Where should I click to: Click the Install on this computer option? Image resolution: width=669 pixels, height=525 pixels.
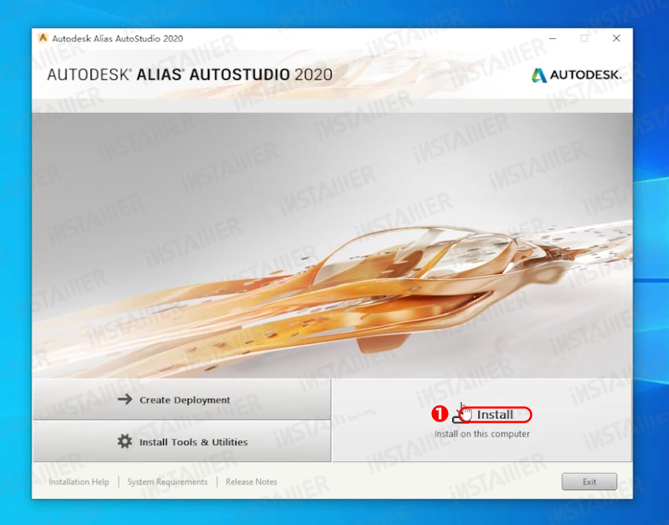pos(482,420)
